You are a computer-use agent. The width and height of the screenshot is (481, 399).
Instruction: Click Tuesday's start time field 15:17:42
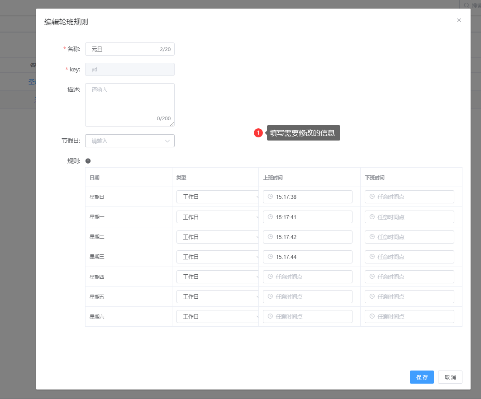pyautogui.click(x=308, y=237)
